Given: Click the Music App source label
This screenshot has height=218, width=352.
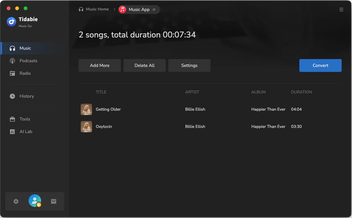Looking at the screenshot, I should point(139,10).
